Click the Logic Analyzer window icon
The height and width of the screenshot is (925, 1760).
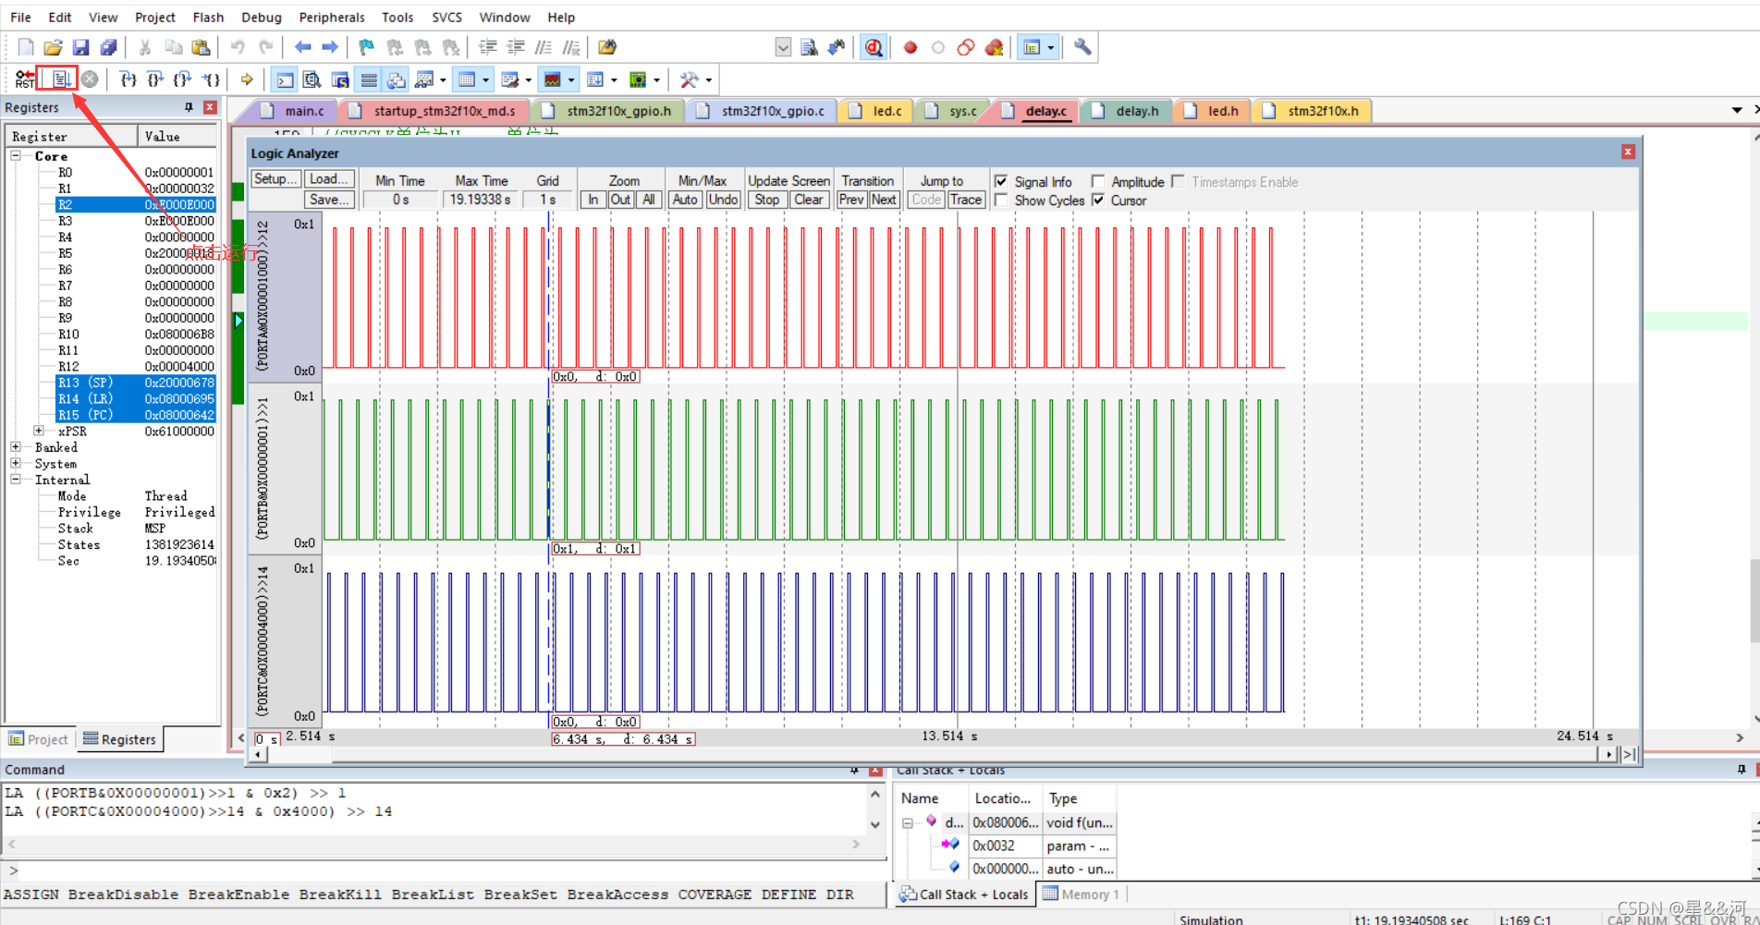[553, 80]
